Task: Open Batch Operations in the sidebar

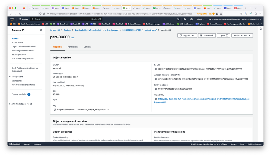Action: [x=19, y=55]
